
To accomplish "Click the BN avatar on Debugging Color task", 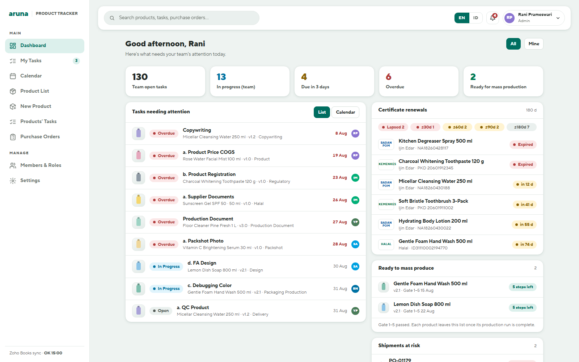I will (355, 289).
